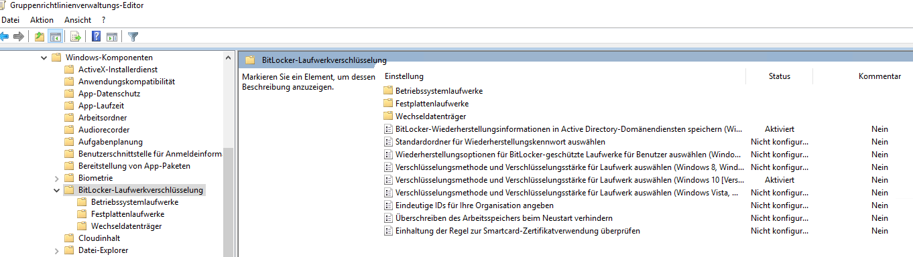913x257 pixels.
Task: Select Anwendungskompatibilität in the tree
Action: pos(127,82)
